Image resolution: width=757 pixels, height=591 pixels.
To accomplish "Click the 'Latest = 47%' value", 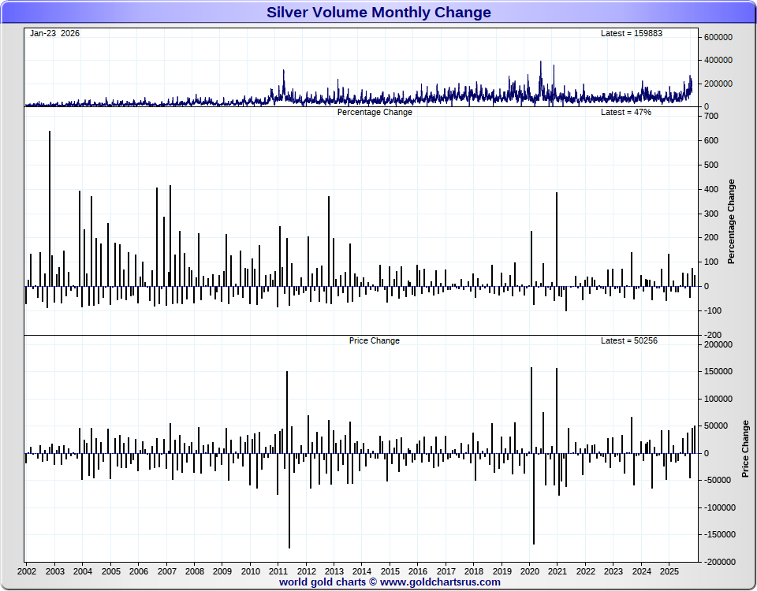I will point(625,112).
